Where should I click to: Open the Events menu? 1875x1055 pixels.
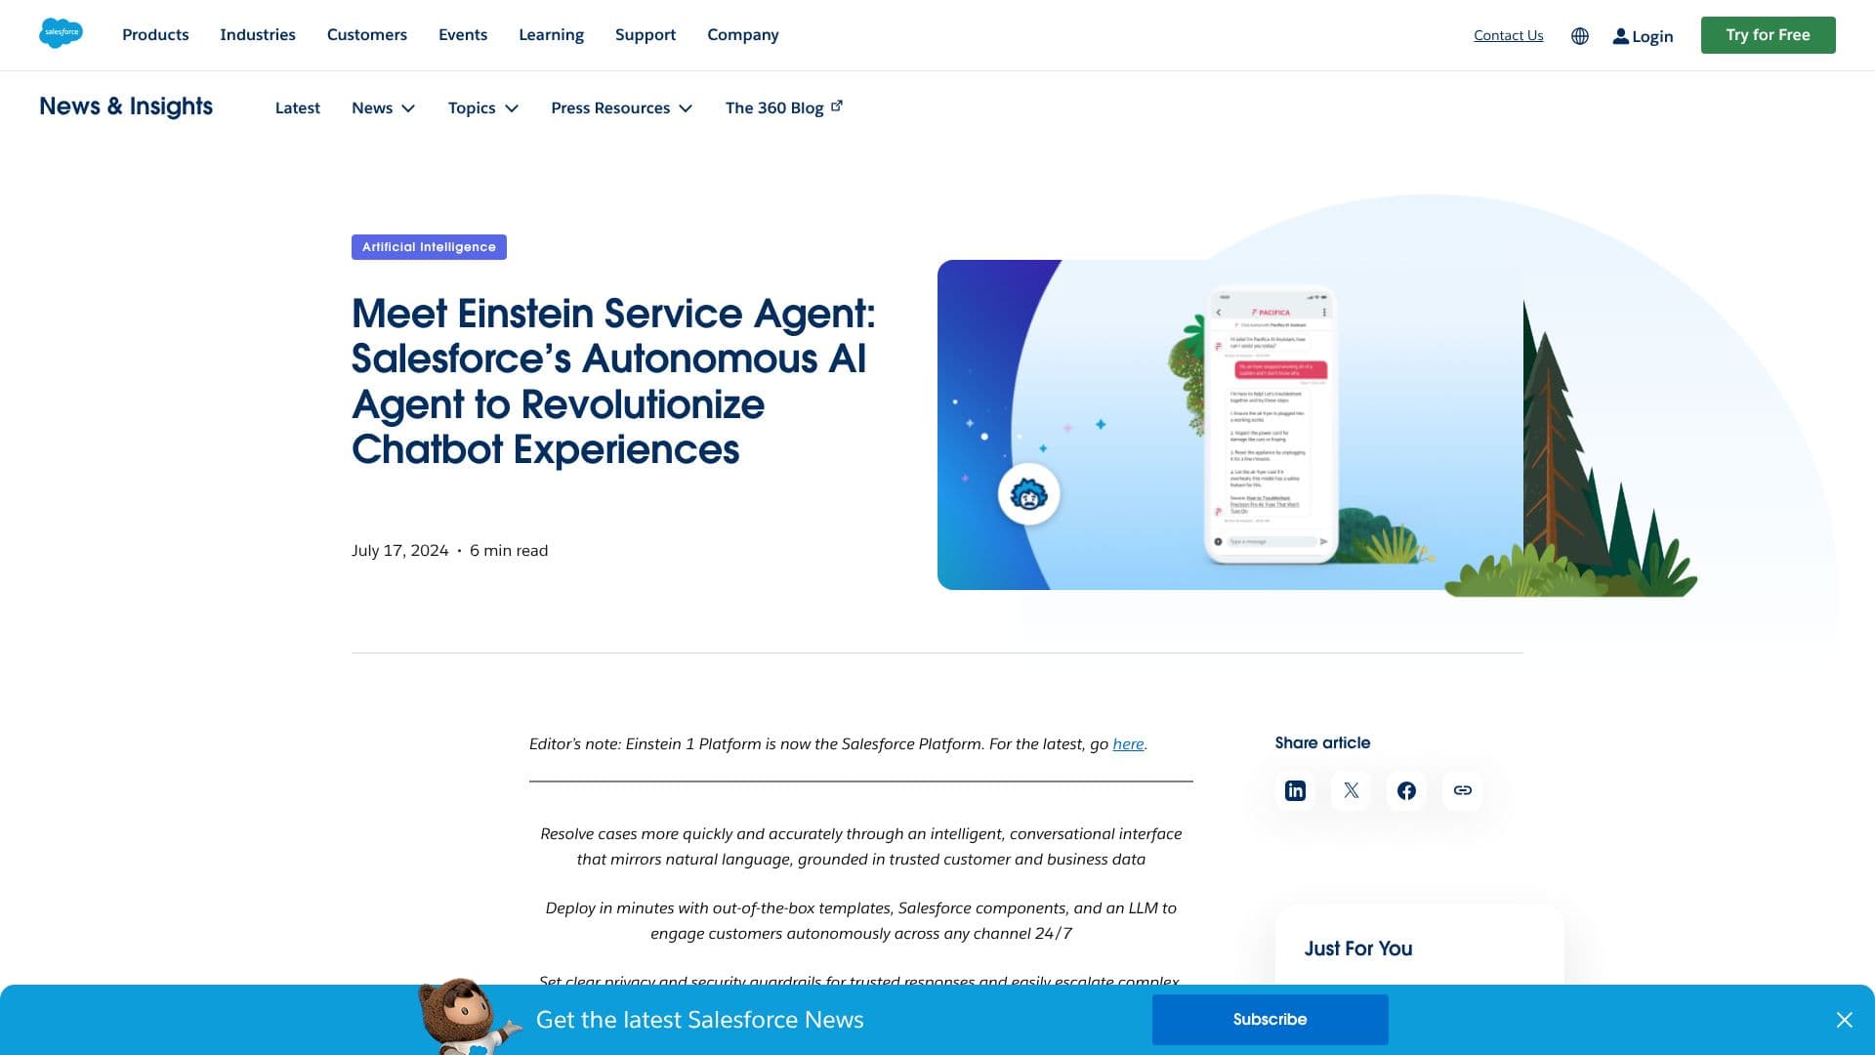tap(463, 35)
